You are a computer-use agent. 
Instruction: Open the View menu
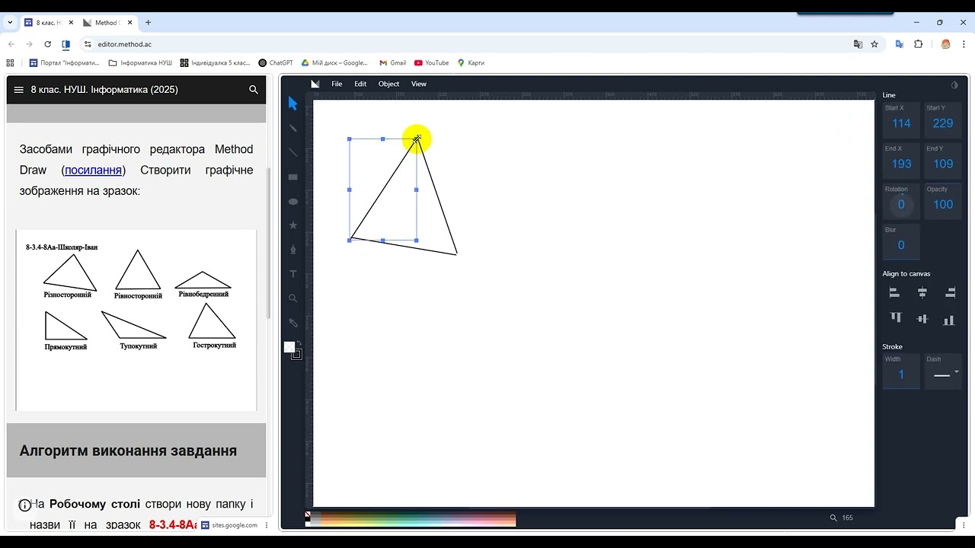[419, 84]
